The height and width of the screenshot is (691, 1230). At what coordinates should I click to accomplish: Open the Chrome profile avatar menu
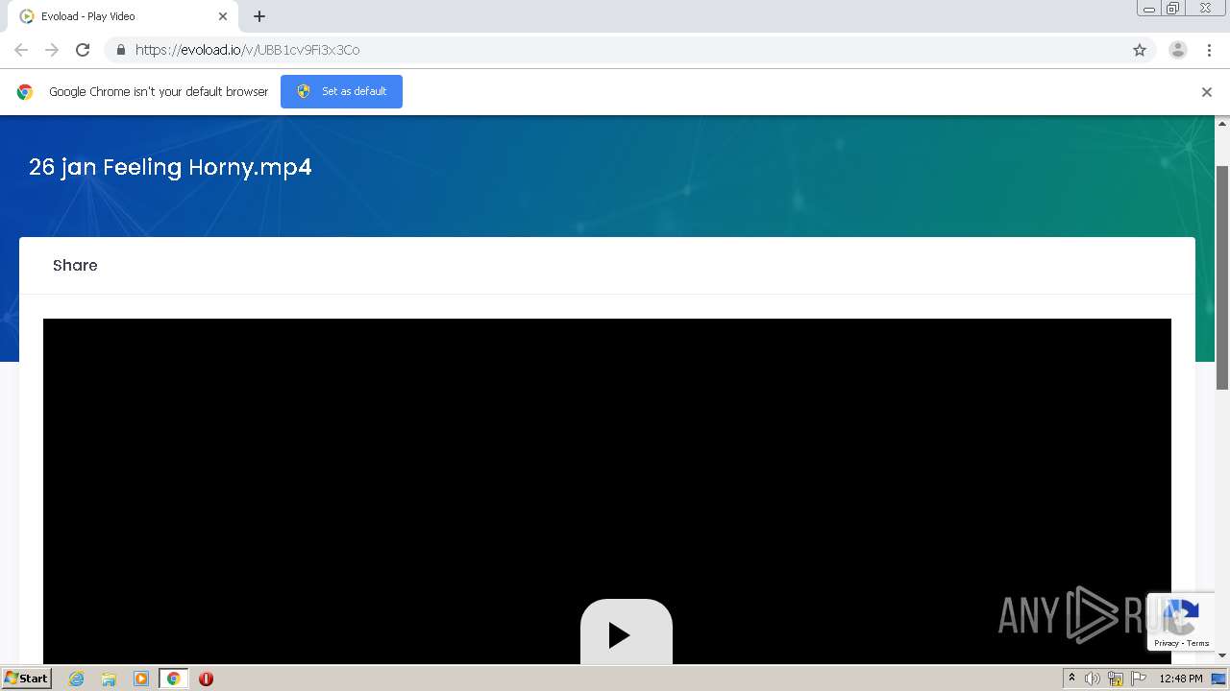(x=1178, y=50)
